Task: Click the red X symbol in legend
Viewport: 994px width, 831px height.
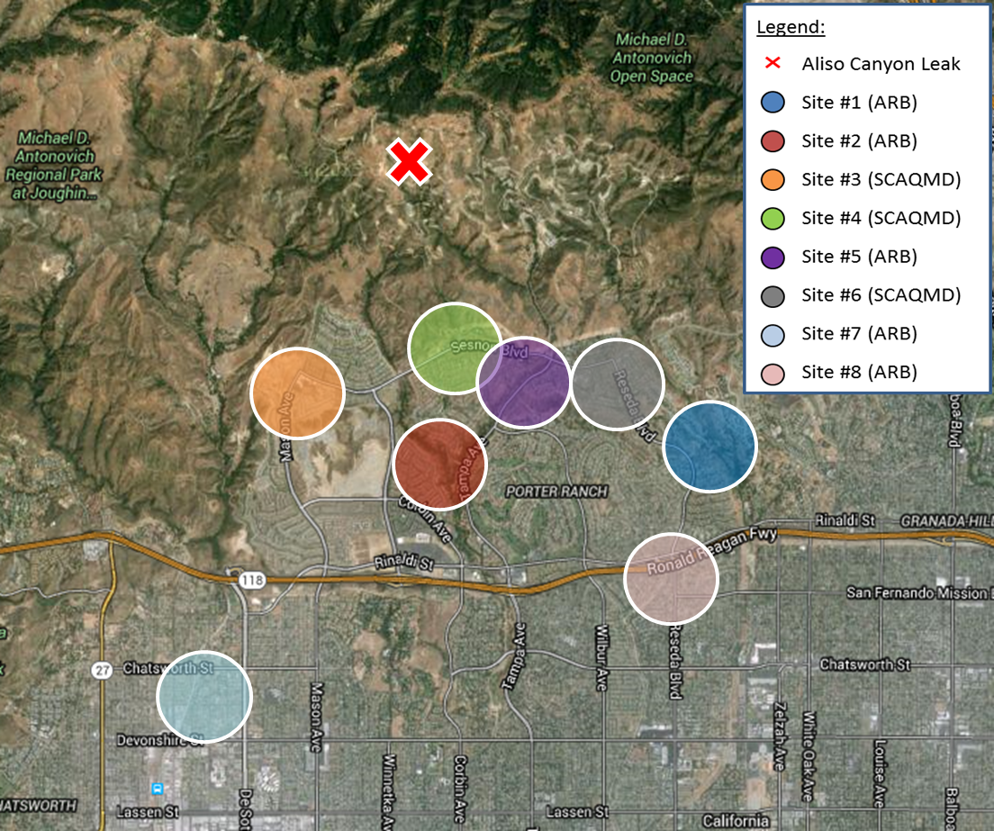Action: [773, 63]
